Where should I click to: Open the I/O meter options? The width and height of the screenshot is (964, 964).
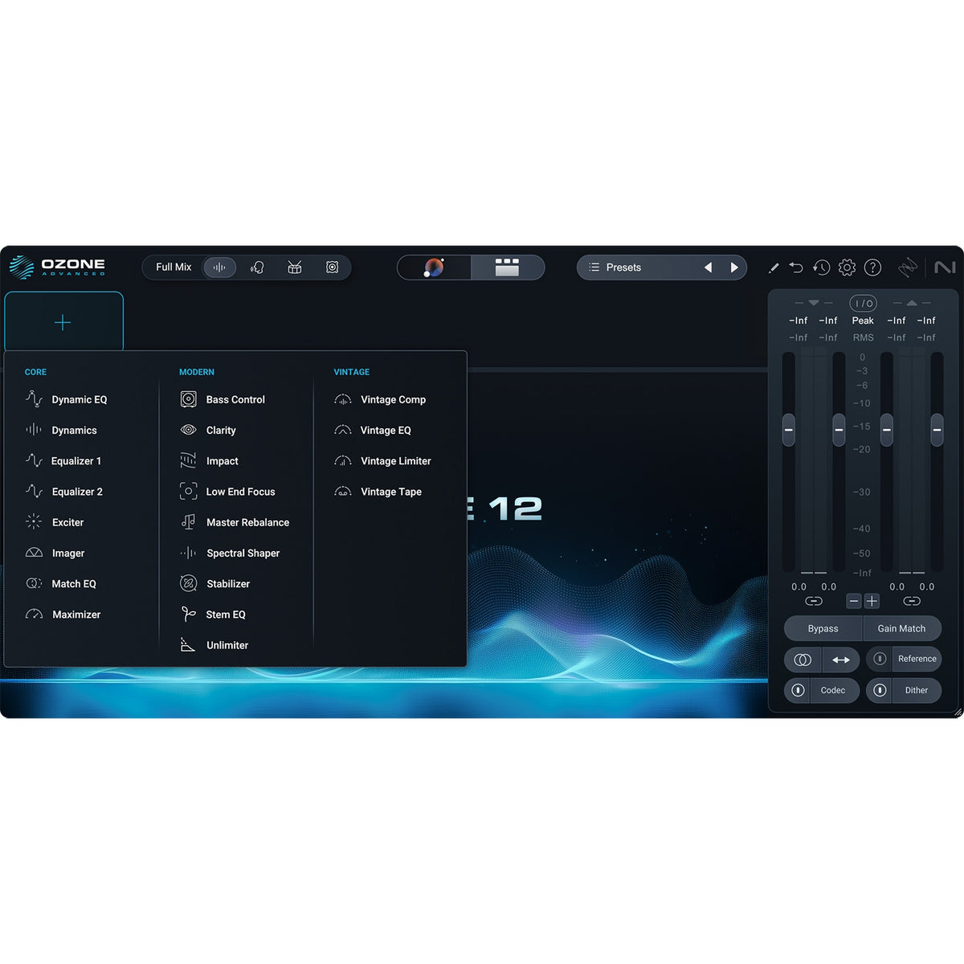864,304
